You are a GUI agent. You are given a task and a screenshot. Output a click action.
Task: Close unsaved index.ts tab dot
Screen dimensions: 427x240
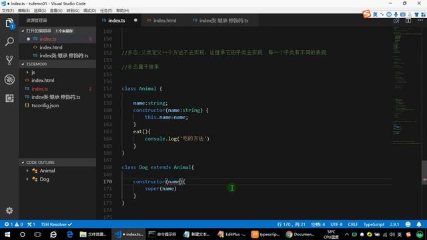[135, 21]
